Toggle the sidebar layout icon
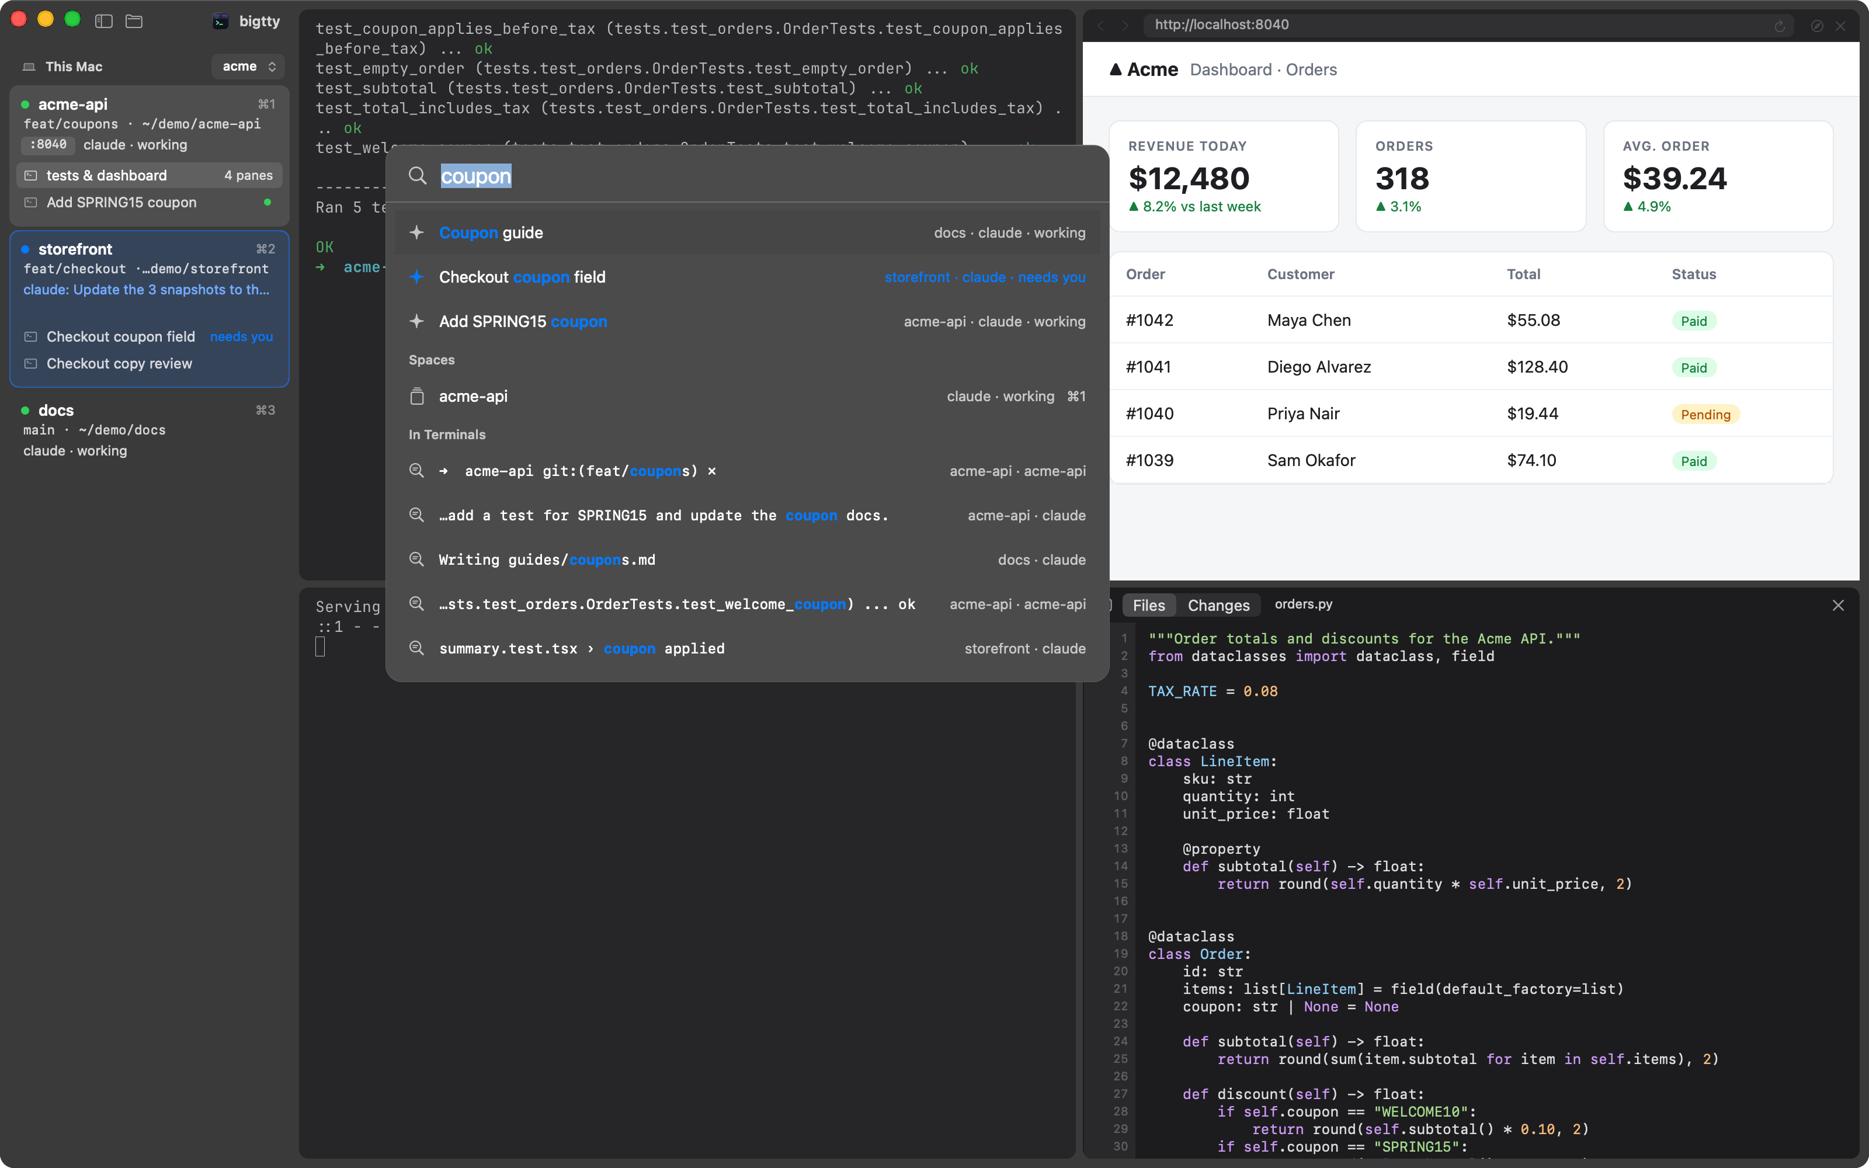 pyautogui.click(x=103, y=21)
